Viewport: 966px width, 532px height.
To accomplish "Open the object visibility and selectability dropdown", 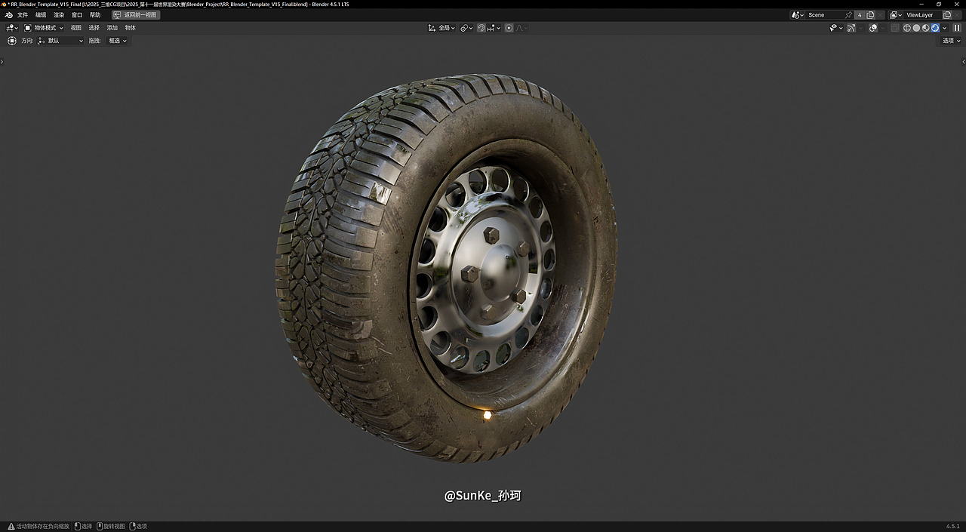I will [x=836, y=28].
